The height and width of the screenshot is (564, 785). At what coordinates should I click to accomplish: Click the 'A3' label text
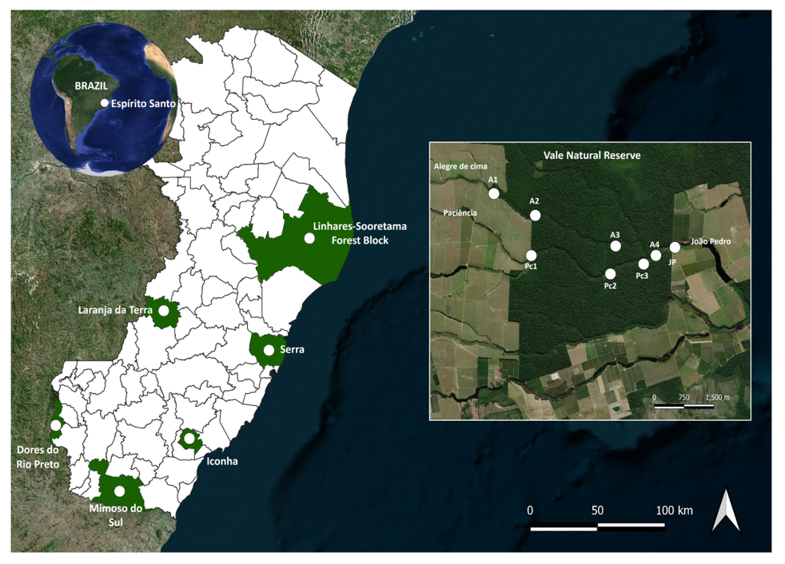(616, 235)
